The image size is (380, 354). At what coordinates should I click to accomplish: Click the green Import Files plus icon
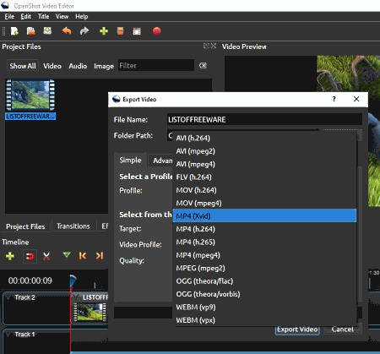[x=104, y=31]
